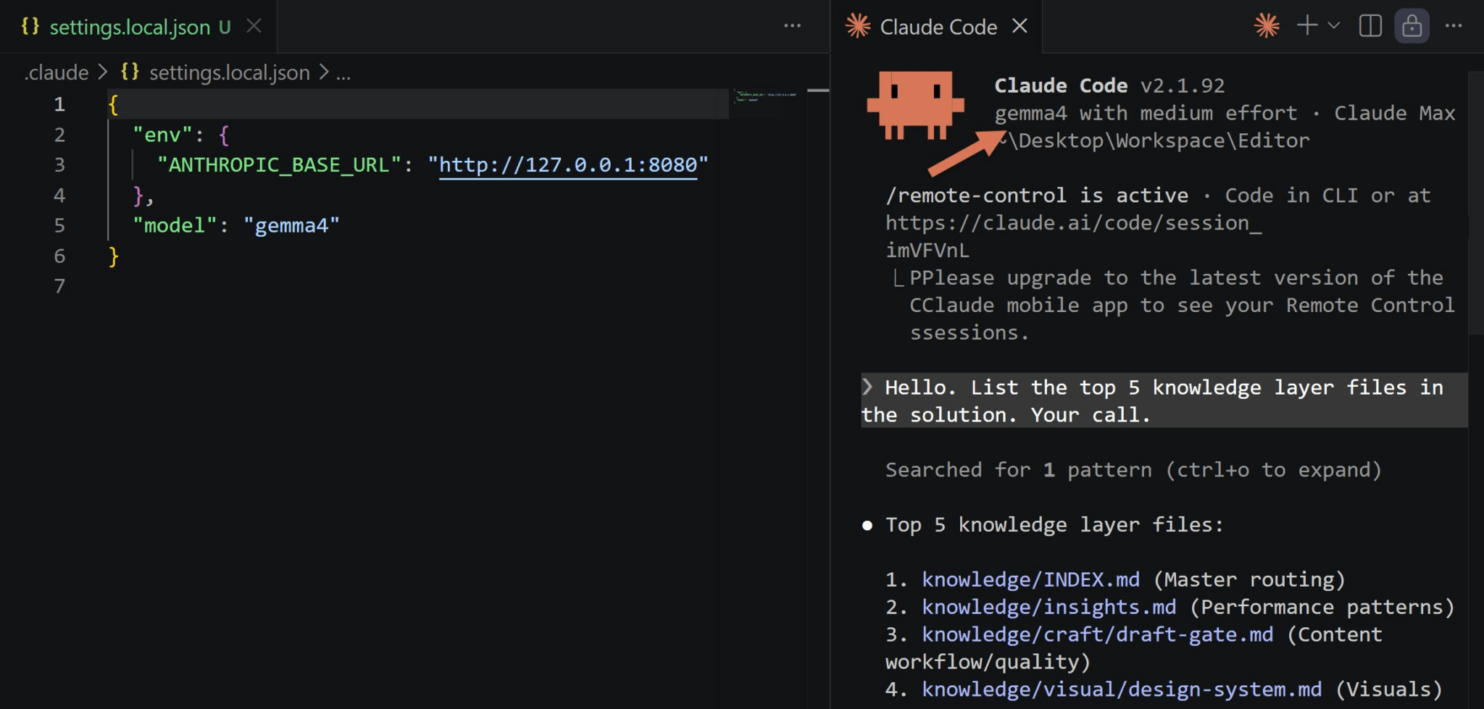Open the knowledge/visual/design-system.md link
The image size is (1484, 709).
click(1122, 689)
